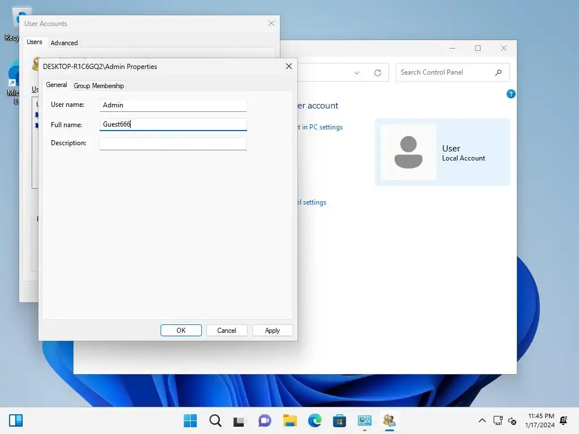Maximize the Control Panel window

coord(478,48)
